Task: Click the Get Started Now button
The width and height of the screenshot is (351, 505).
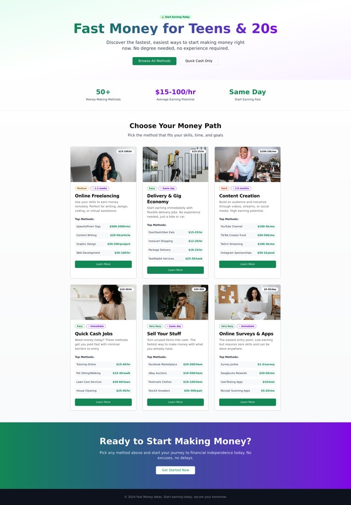Action: click(175, 470)
